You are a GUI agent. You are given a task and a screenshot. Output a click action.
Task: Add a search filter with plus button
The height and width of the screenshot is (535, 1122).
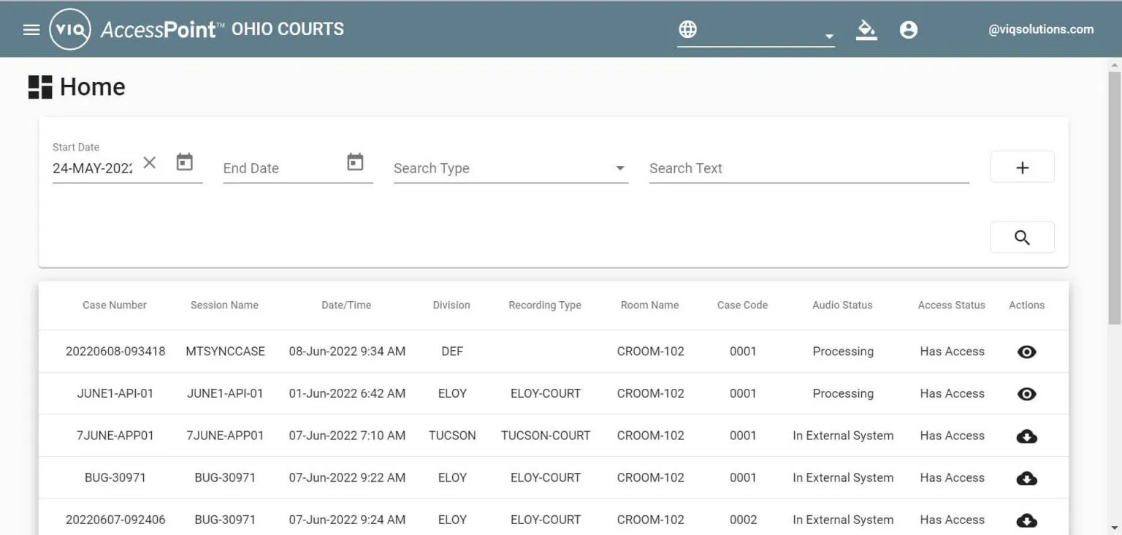click(1022, 167)
